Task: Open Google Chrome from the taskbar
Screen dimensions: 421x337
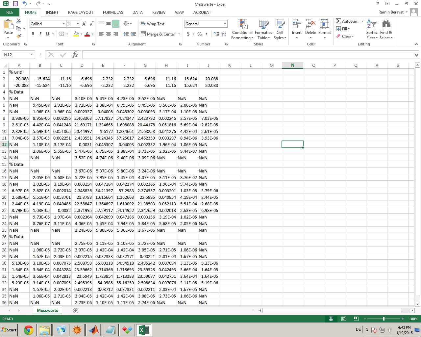Action: [x=29, y=330]
